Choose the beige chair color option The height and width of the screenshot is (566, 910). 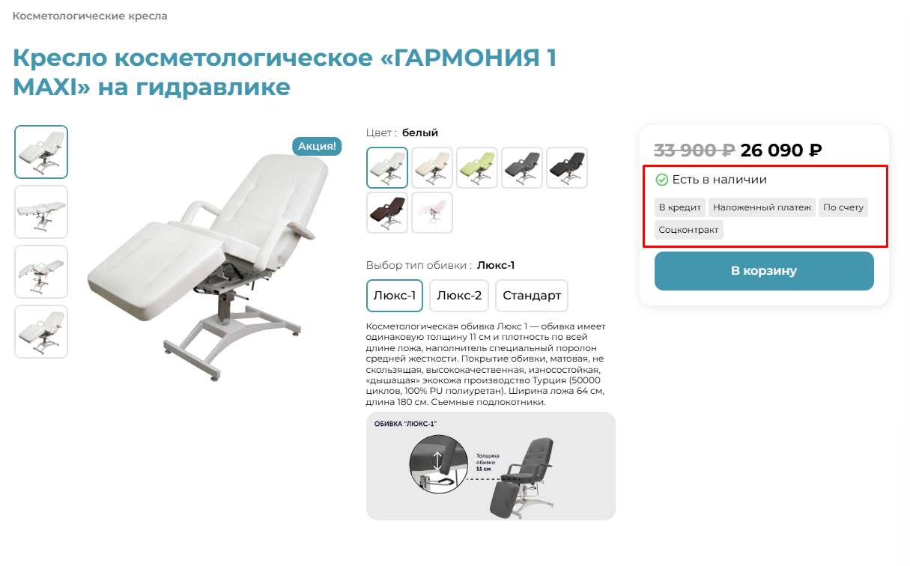(x=432, y=168)
